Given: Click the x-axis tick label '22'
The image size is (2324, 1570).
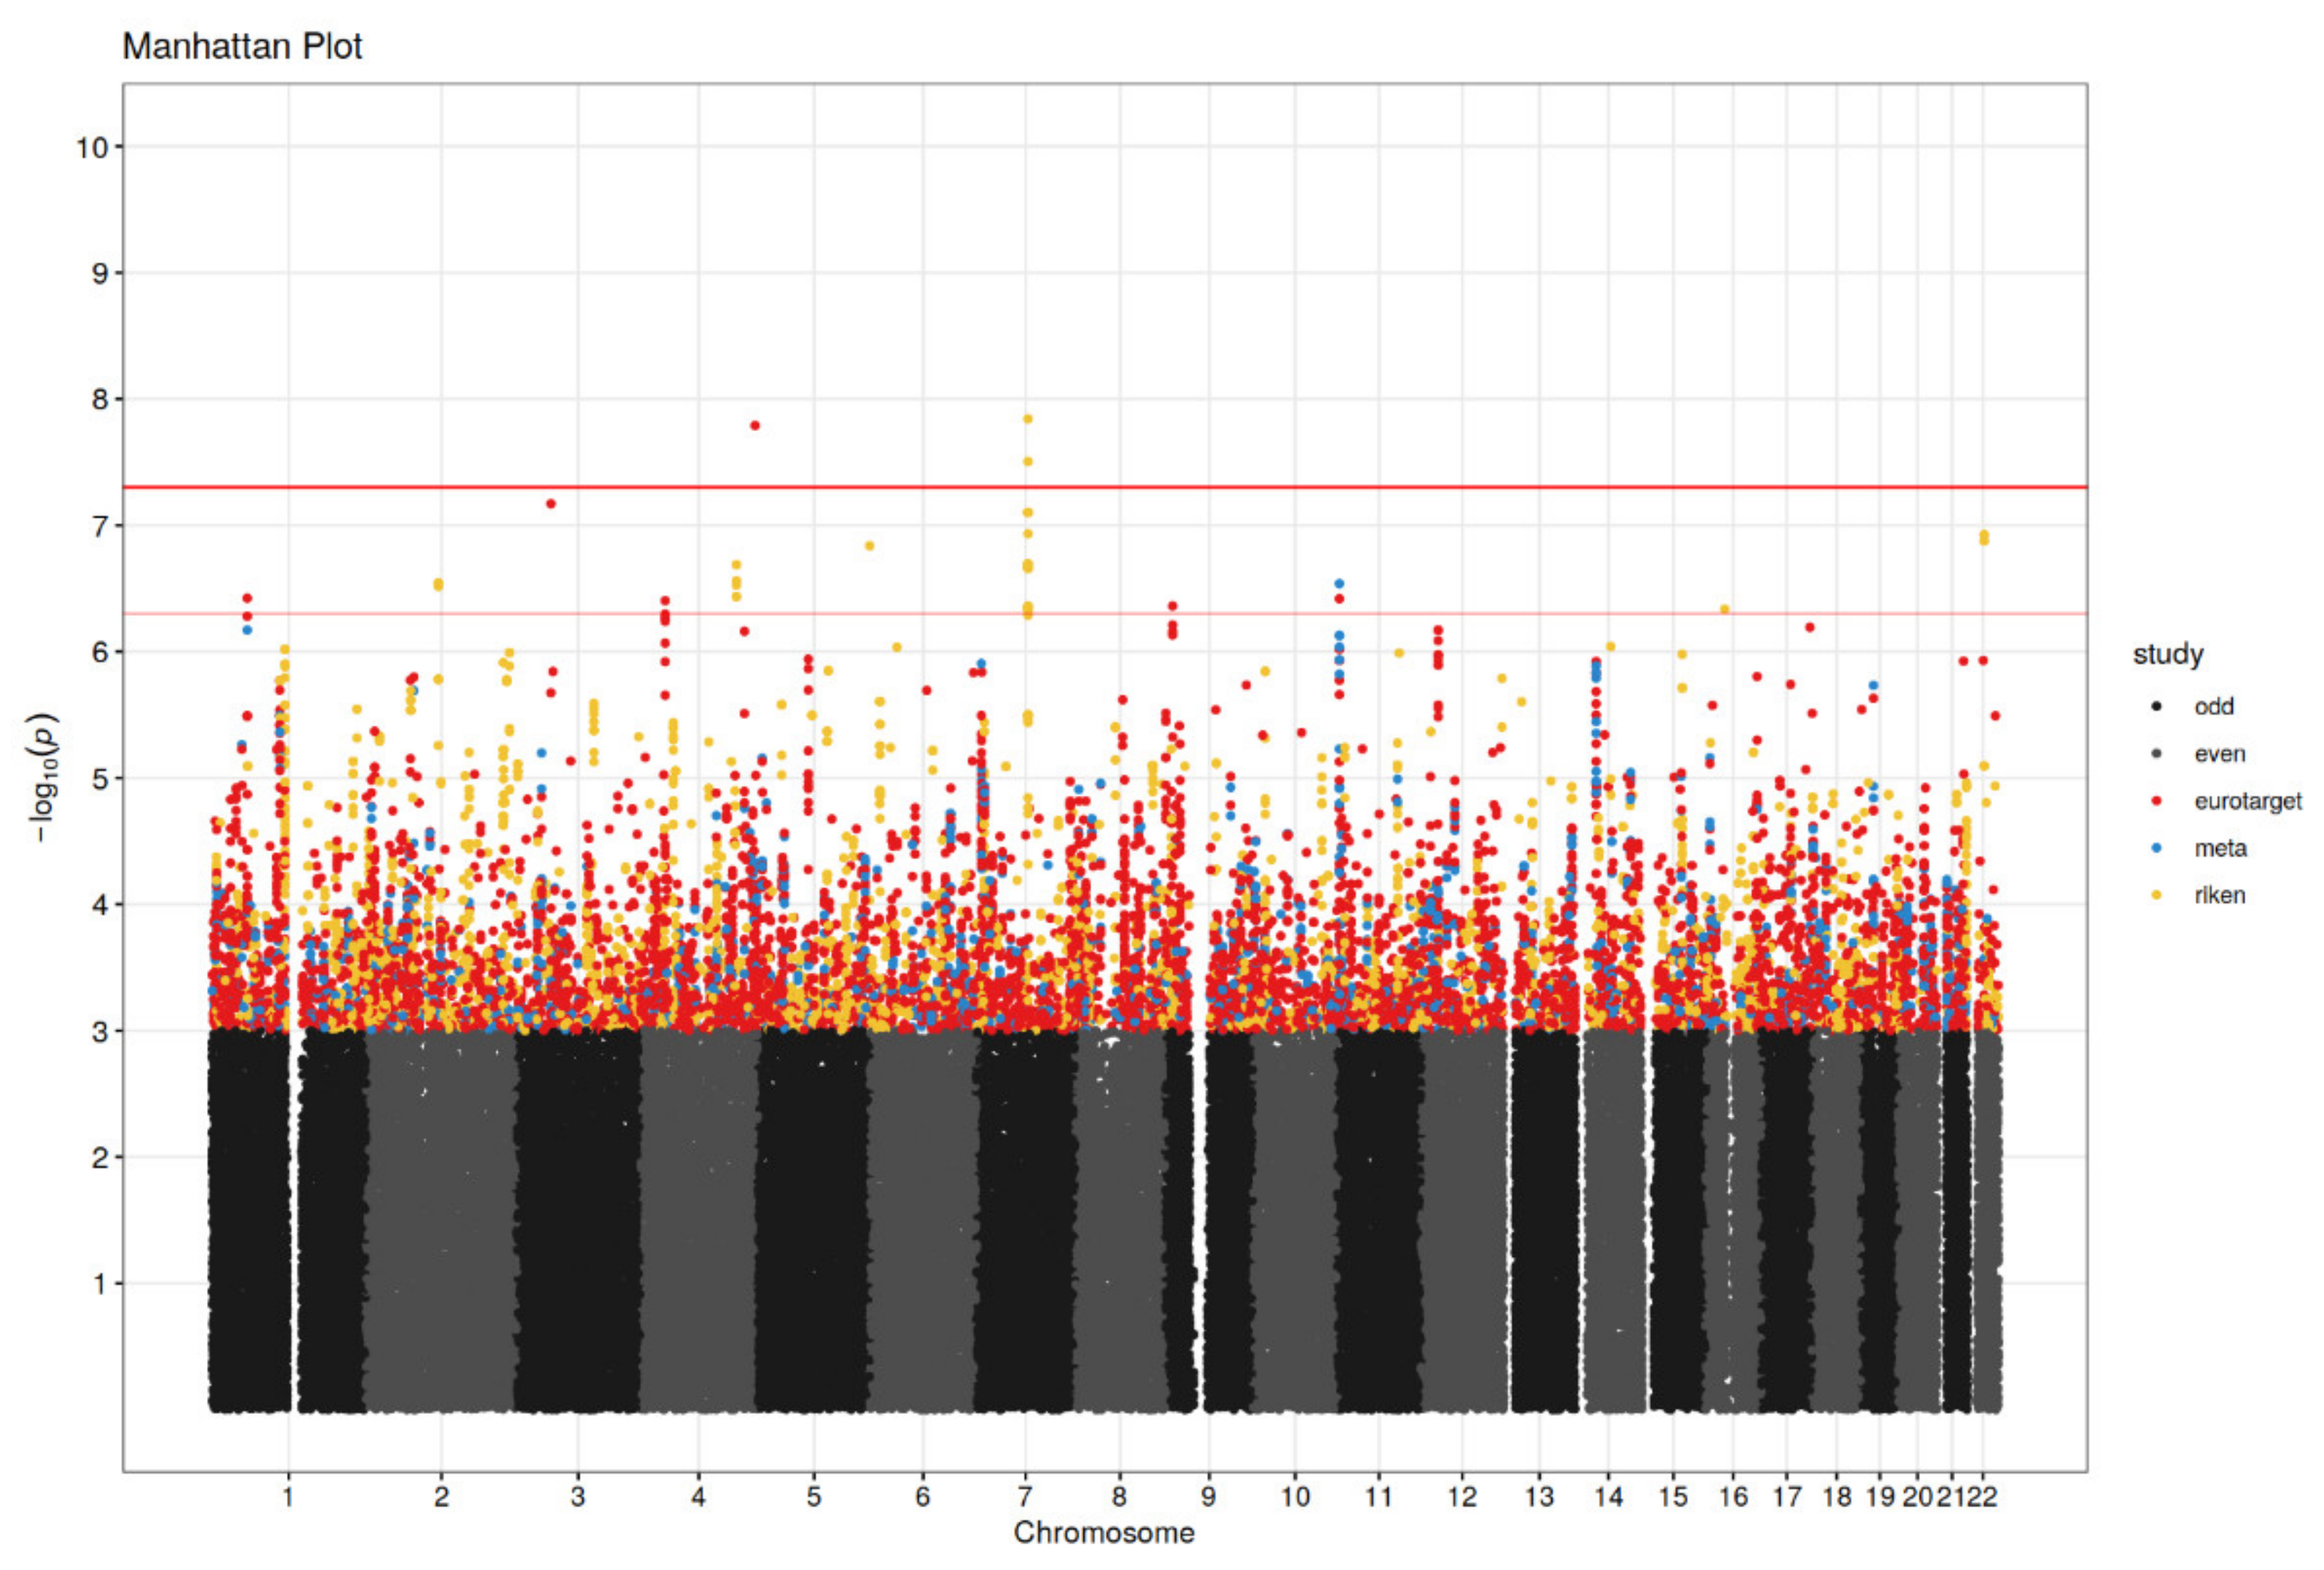Looking at the screenshot, I should (1982, 1497).
